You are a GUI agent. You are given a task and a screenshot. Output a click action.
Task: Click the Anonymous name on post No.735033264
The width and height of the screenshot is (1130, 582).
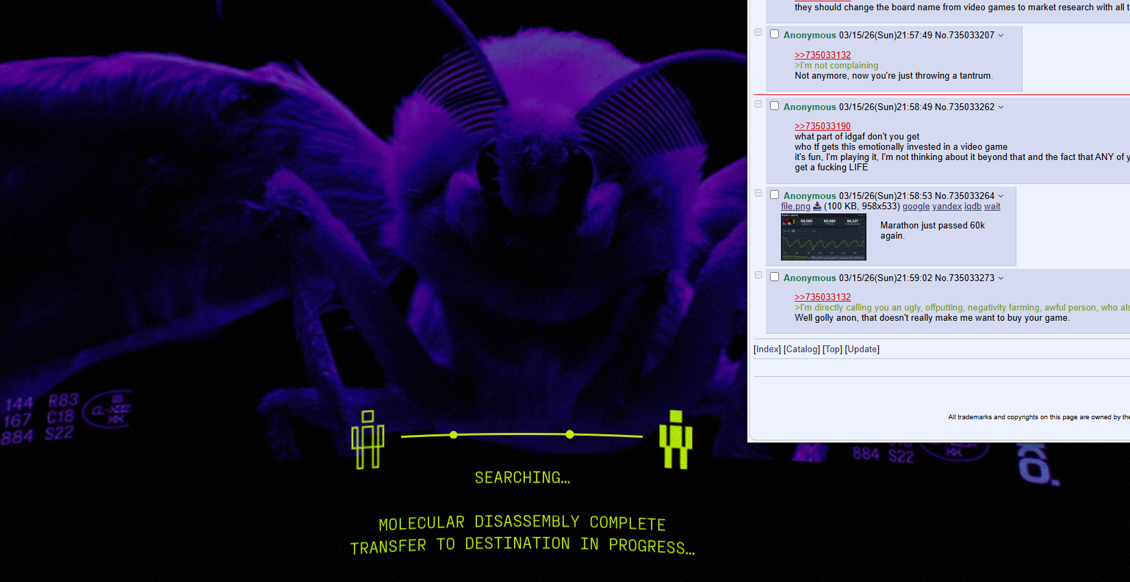(x=810, y=196)
